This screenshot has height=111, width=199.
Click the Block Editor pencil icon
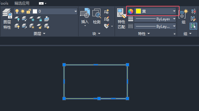pyautogui.click(x=107, y=19)
